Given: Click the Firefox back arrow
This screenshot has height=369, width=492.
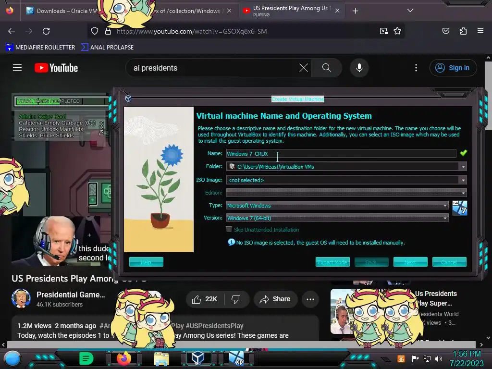Looking at the screenshot, I should [x=12, y=31].
